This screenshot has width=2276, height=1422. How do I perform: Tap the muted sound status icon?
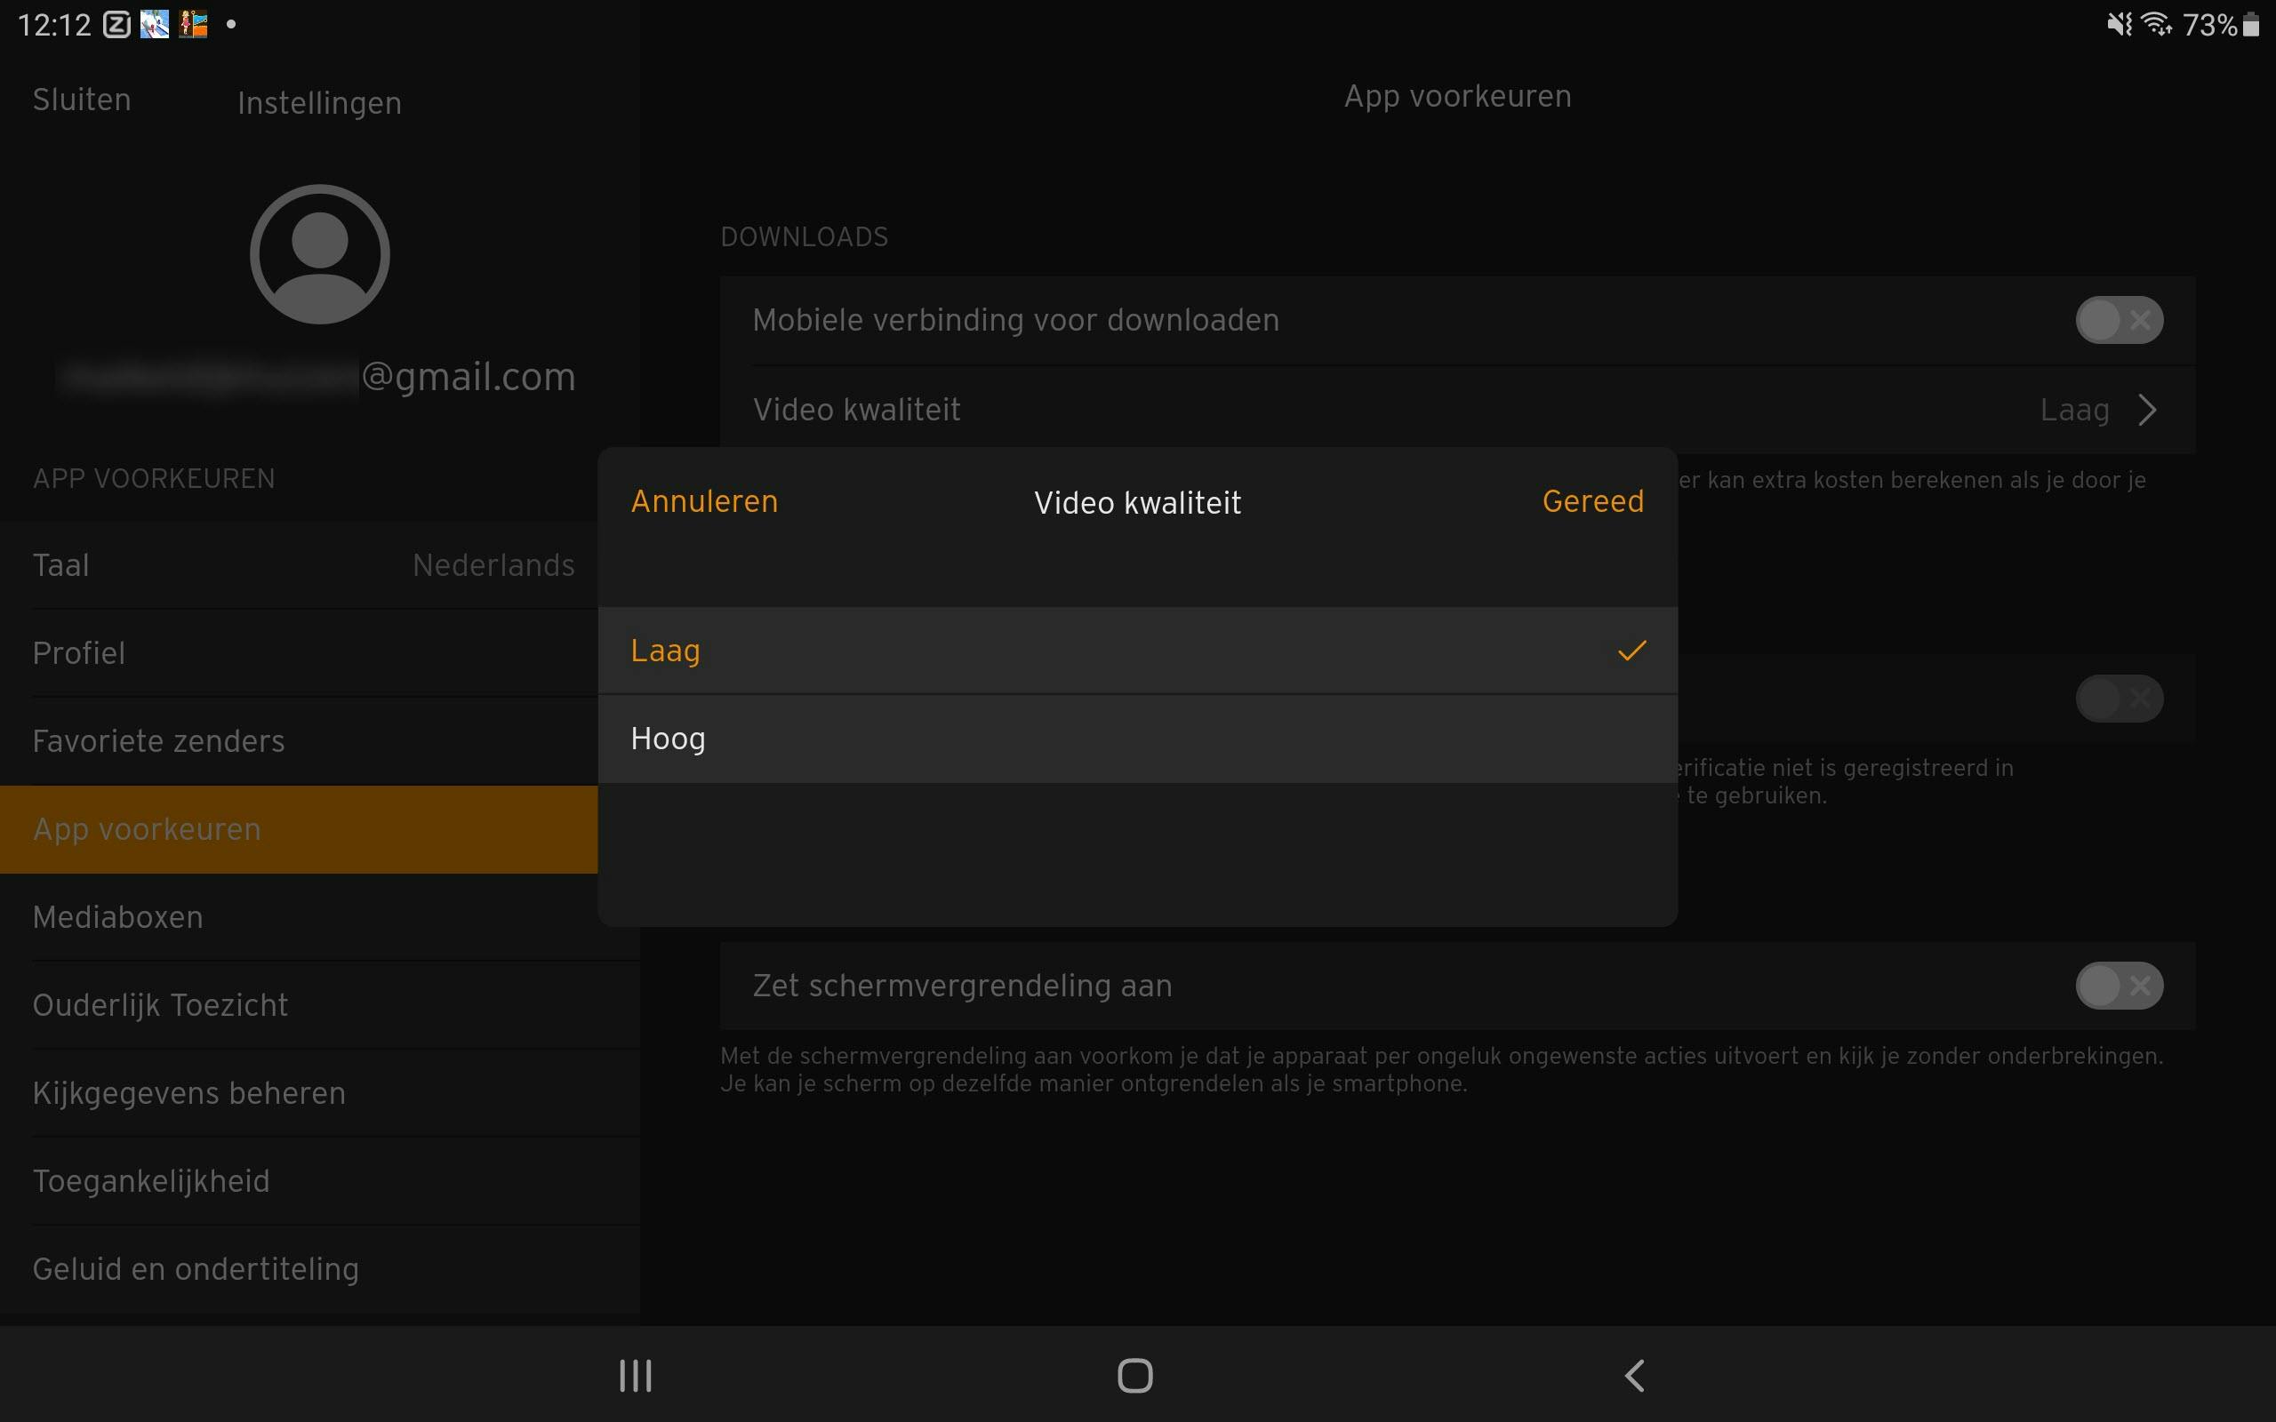[x=2120, y=25]
